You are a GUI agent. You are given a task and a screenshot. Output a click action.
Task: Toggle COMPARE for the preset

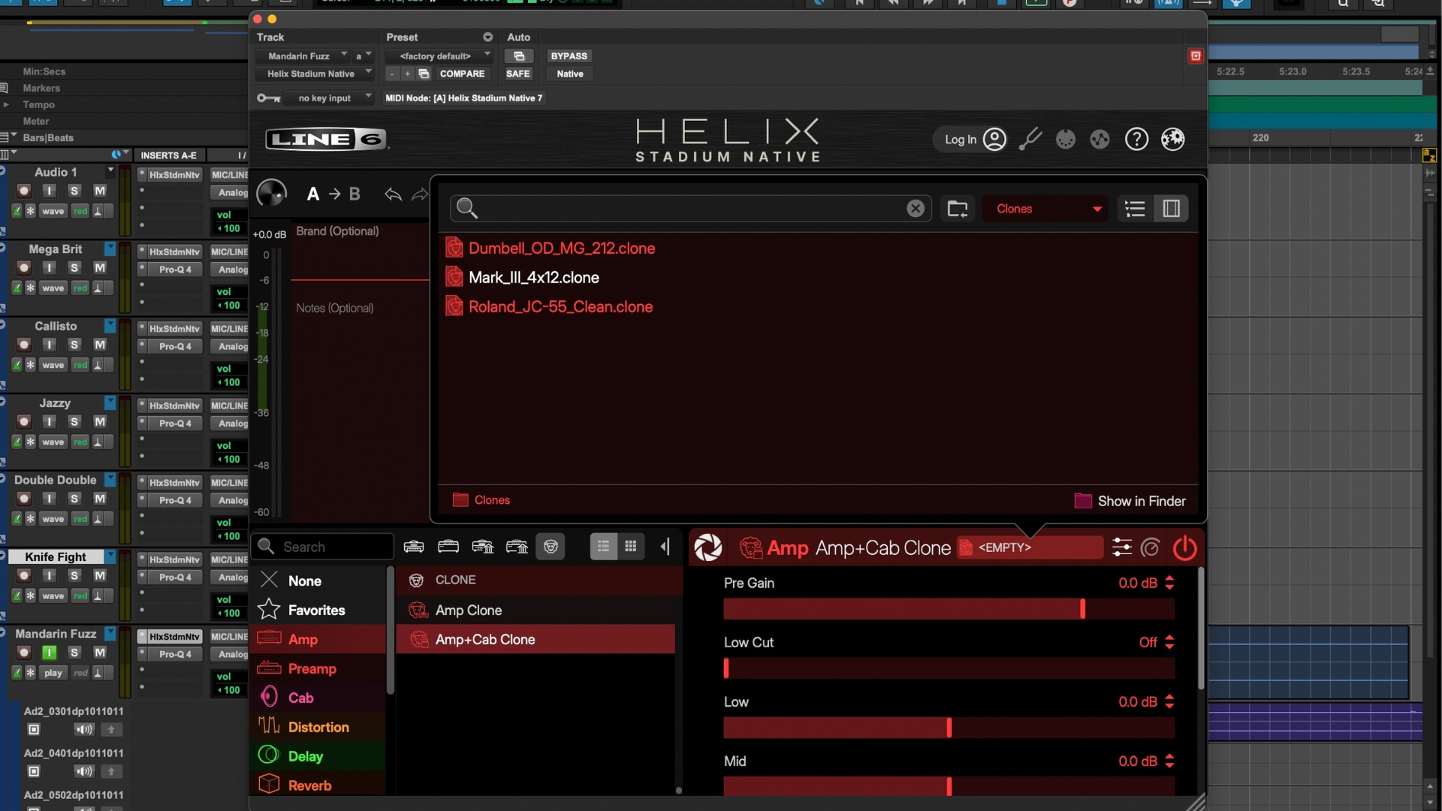(462, 74)
